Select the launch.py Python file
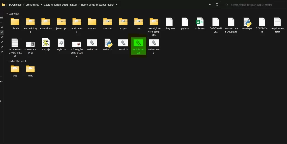Screen dimensions: 287x144 tap(247, 23)
